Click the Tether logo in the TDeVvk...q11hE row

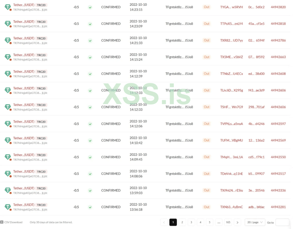(8, 174)
